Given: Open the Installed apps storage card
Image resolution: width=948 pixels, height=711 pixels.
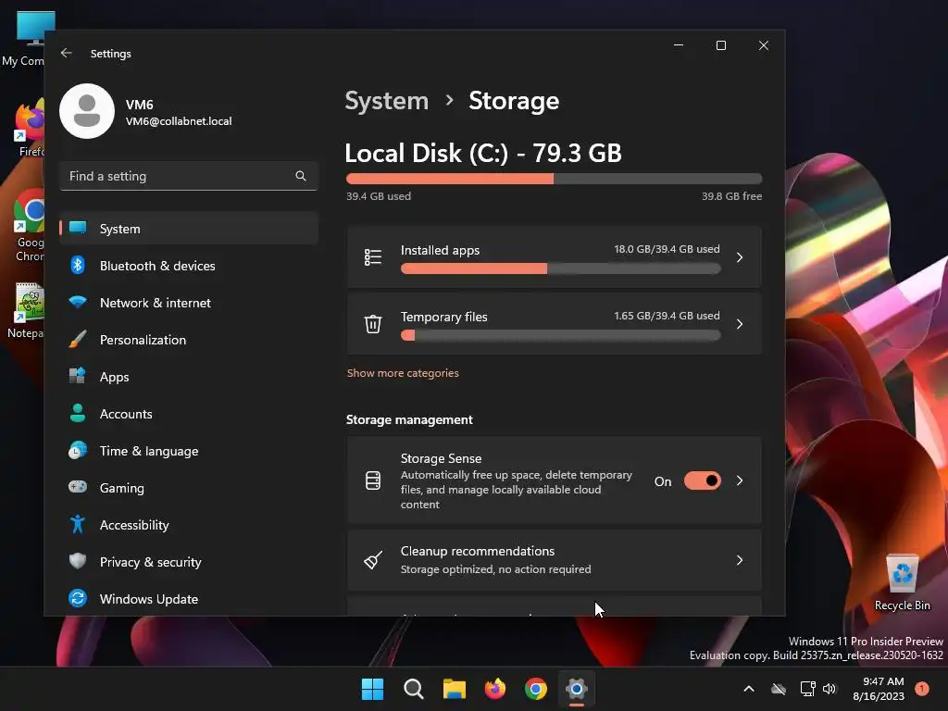Looking at the screenshot, I should tap(554, 257).
